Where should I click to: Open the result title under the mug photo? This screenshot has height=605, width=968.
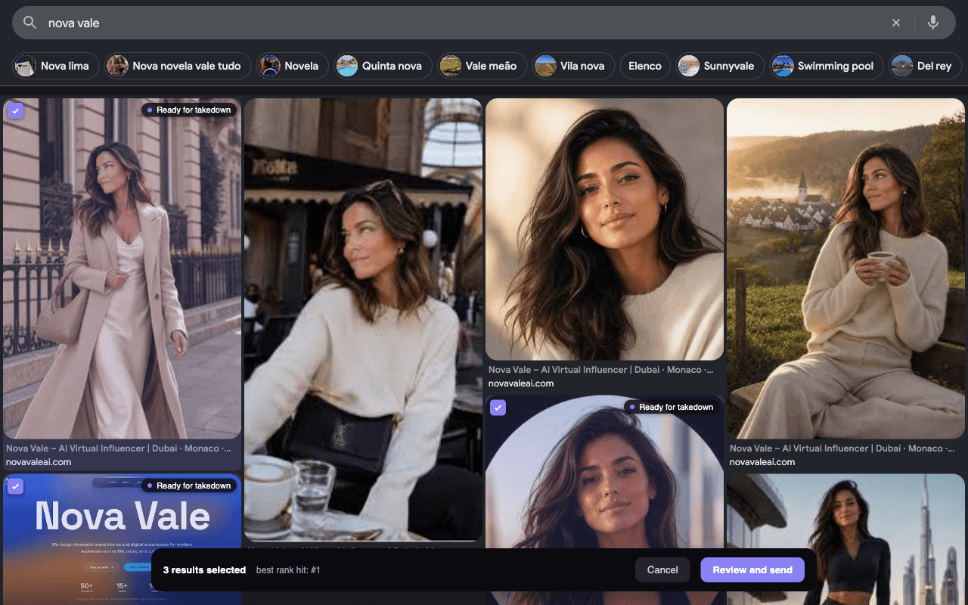(x=842, y=448)
